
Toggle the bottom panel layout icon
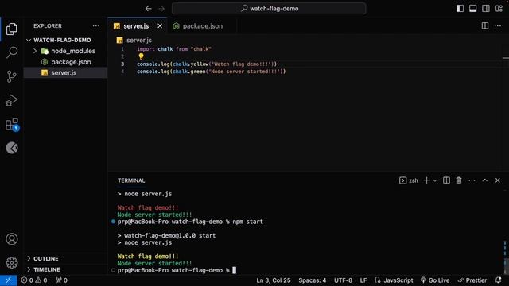pyautogui.click(x=473, y=9)
